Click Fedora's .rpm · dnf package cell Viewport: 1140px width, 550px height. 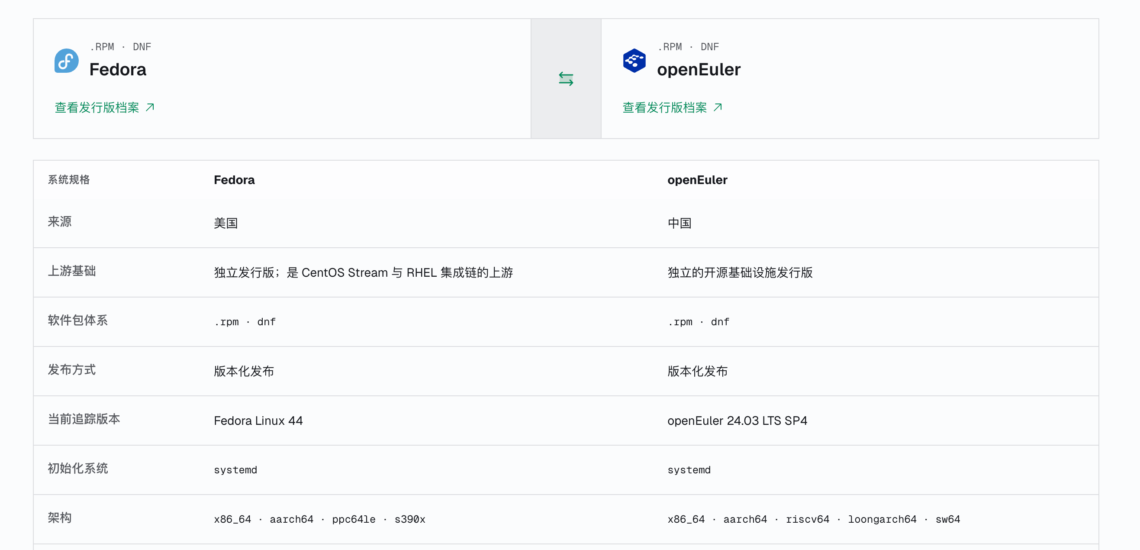(245, 322)
